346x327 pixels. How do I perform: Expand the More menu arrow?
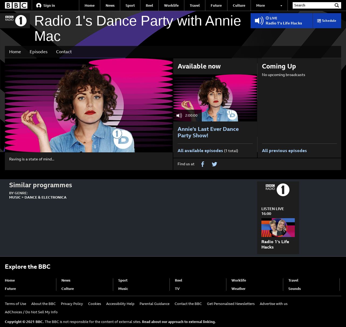[281, 6]
